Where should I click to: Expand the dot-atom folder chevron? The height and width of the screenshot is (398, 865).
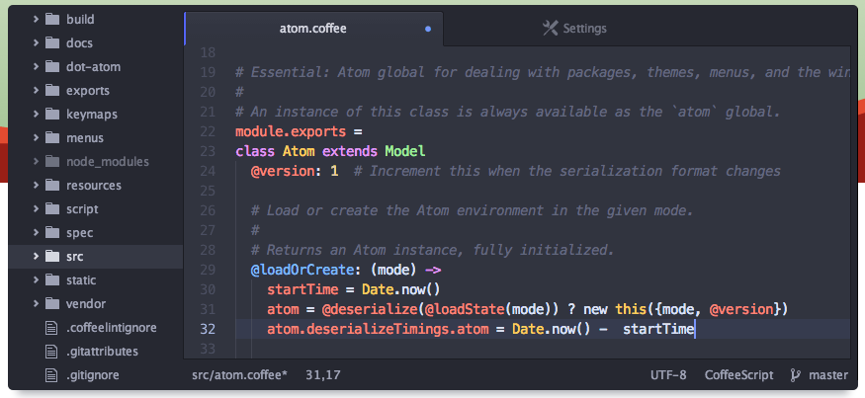point(36,67)
